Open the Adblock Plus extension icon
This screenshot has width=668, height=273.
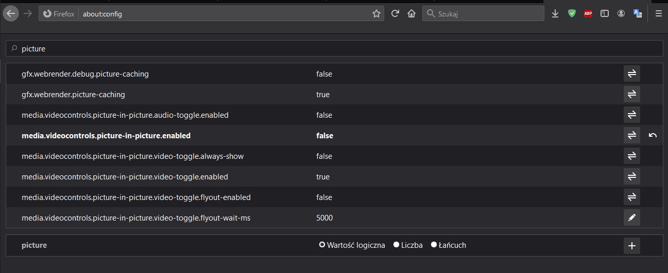(588, 14)
